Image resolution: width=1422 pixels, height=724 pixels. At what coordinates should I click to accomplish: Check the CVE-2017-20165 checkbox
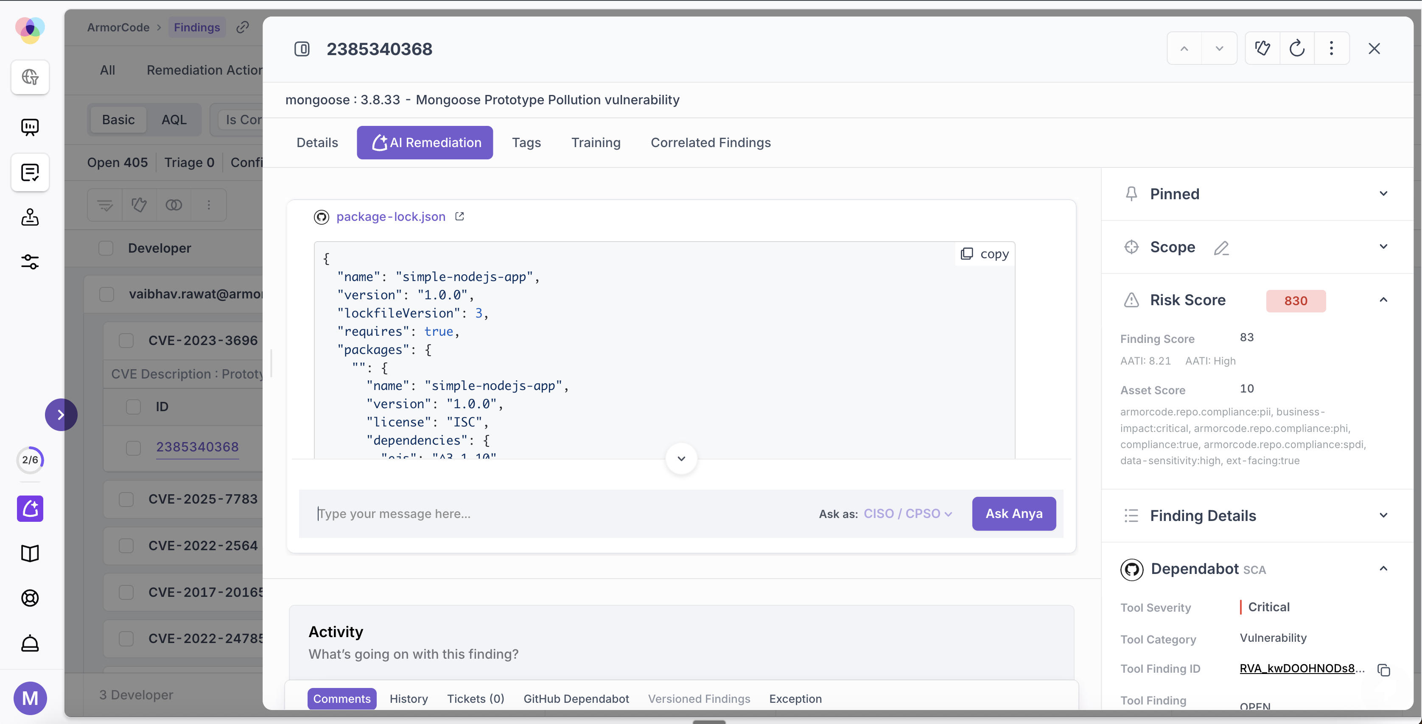pos(126,592)
